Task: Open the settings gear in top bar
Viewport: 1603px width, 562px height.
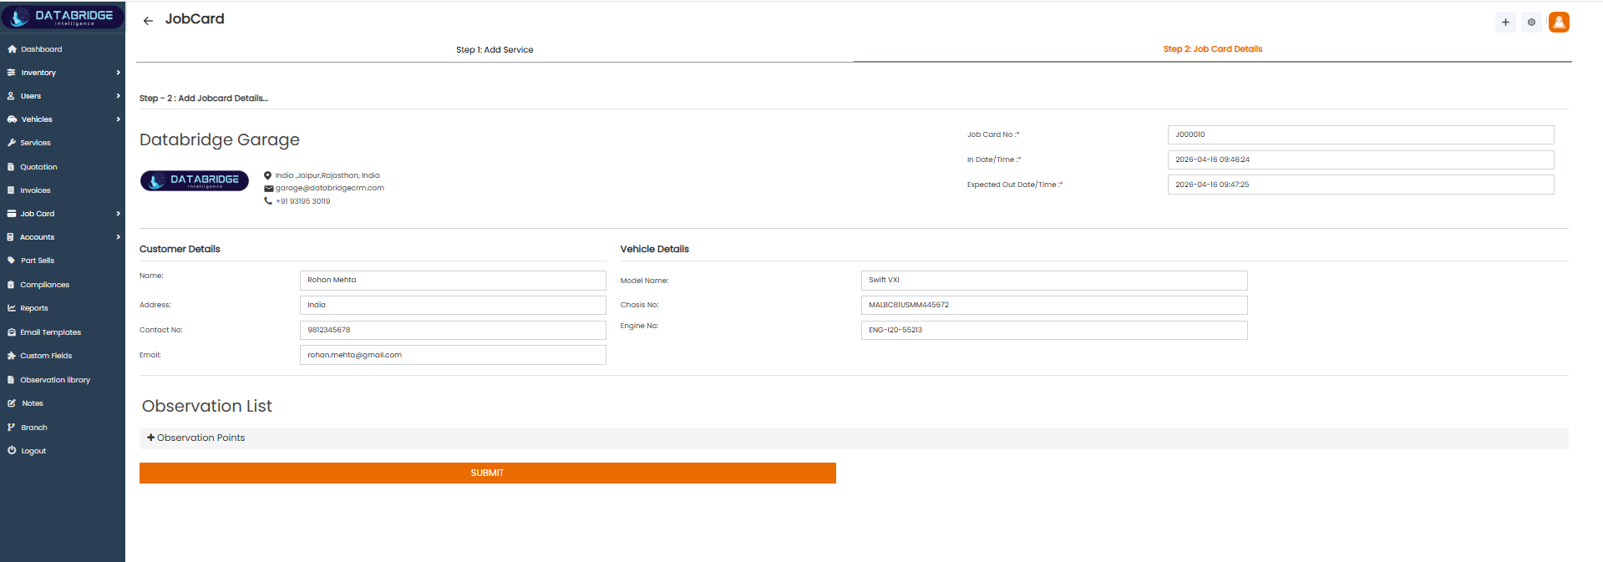Action: (1531, 23)
